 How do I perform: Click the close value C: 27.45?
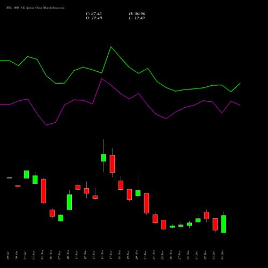click(94, 13)
